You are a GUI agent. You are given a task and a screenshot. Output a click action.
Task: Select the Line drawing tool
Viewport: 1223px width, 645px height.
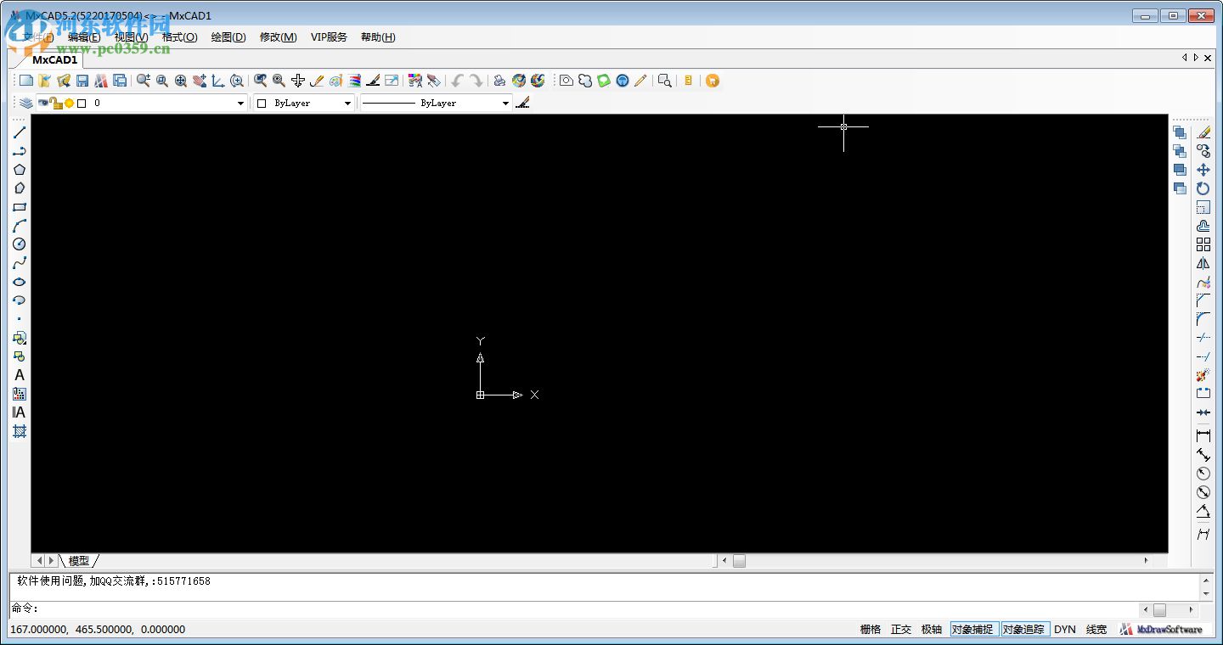(x=19, y=132)
